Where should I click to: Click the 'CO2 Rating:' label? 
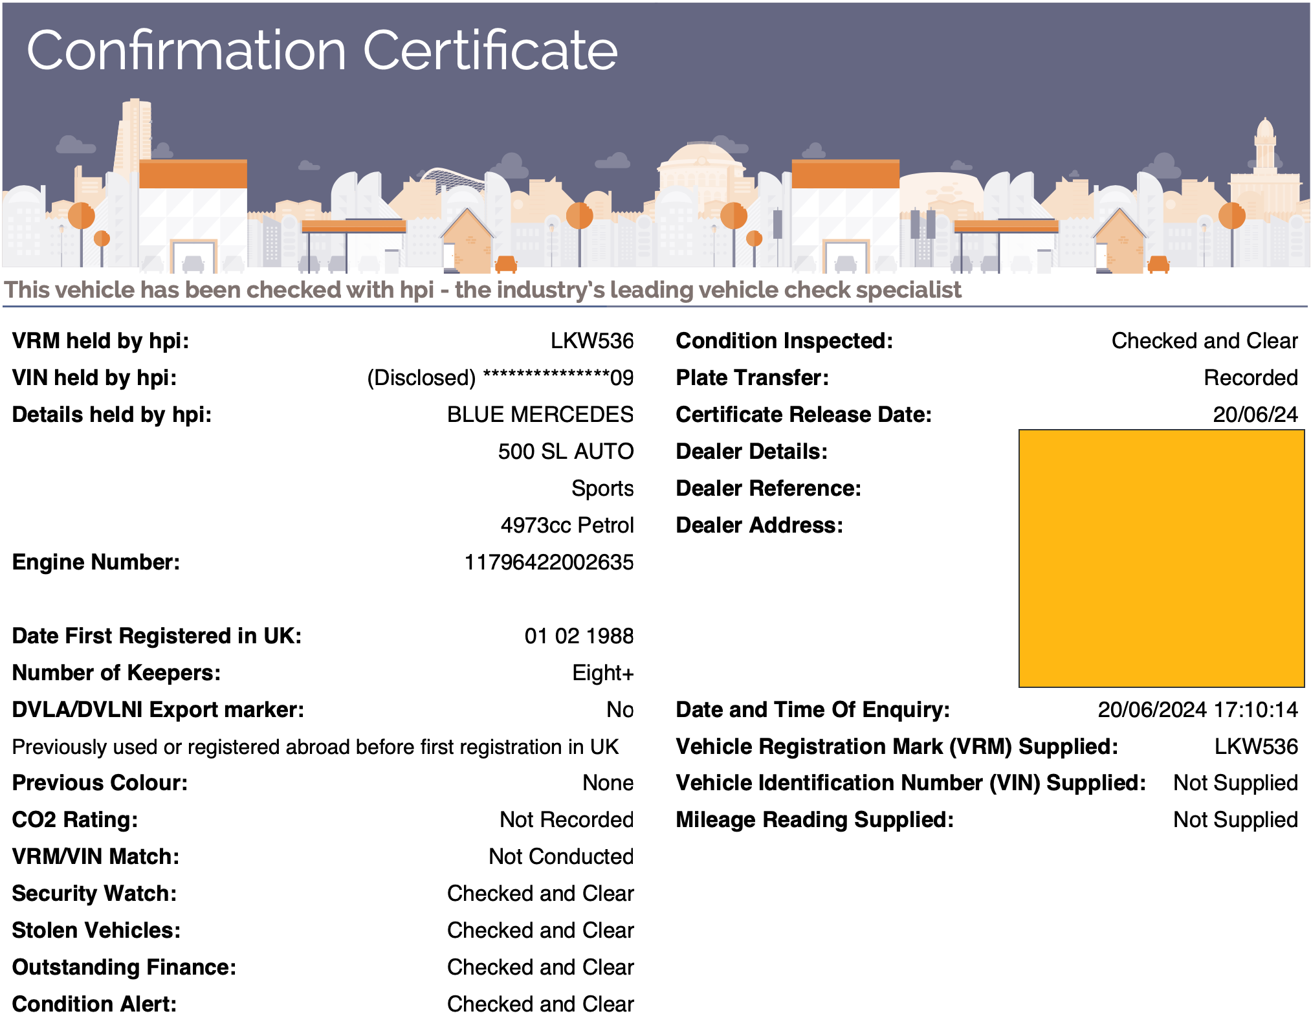click(75, 820)
